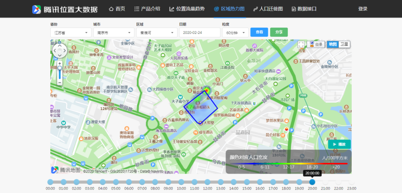Image resolution: width=402 pixels, height=193 pixels.
Task: Open the 产品介绍 menu item
Action: [147, 9]
